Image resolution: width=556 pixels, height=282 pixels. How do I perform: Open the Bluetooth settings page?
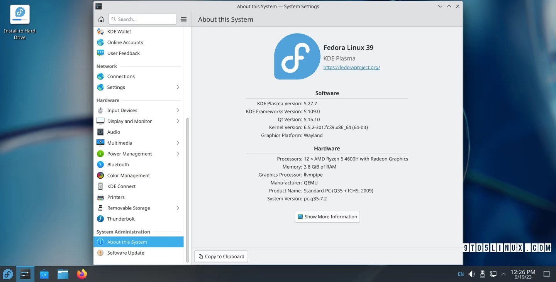tap(139, 164)
